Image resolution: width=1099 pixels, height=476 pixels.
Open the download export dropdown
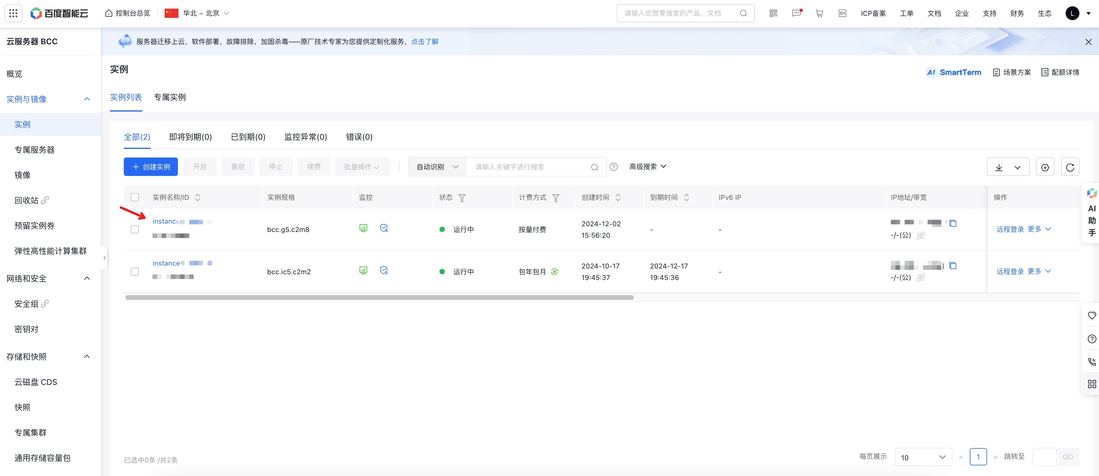point(1008,167)
